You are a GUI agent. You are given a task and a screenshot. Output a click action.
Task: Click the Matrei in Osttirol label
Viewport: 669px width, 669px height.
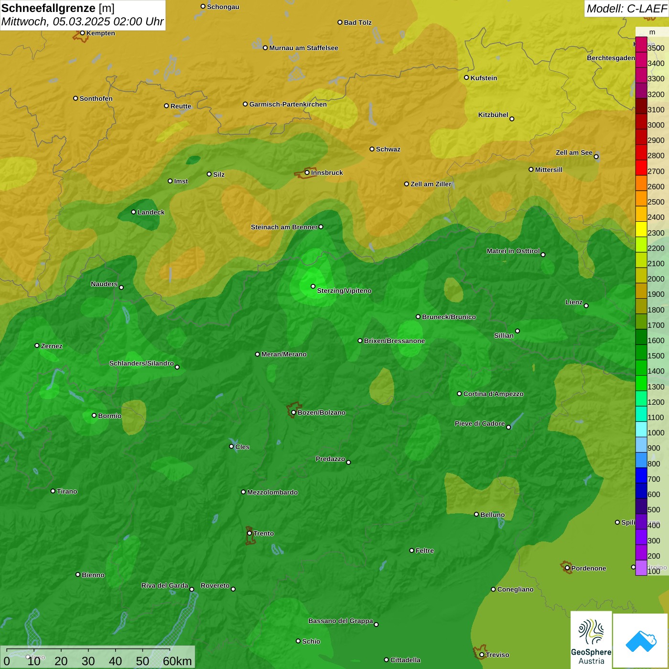point(513,251)
